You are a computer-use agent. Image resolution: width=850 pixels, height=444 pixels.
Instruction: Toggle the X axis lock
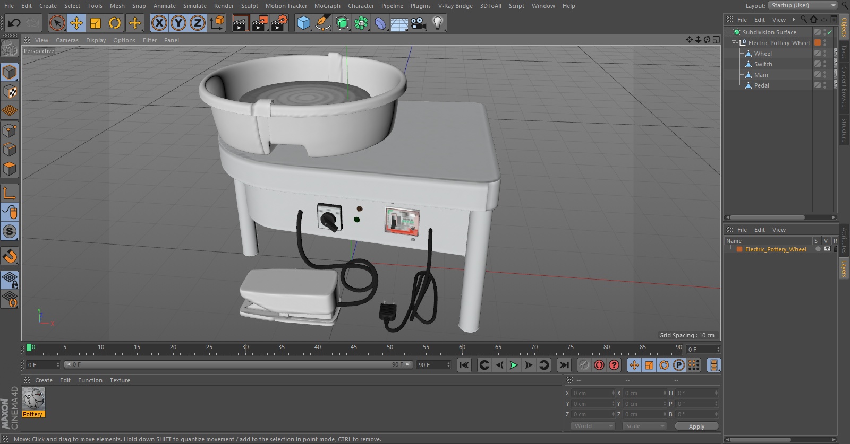(x=159, y=23)
